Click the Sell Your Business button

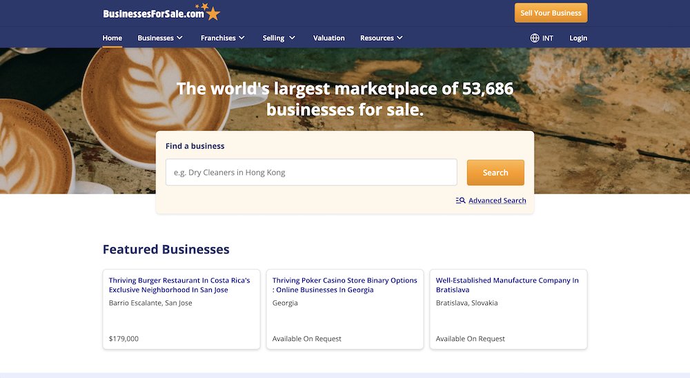click(x=551, y=12)
